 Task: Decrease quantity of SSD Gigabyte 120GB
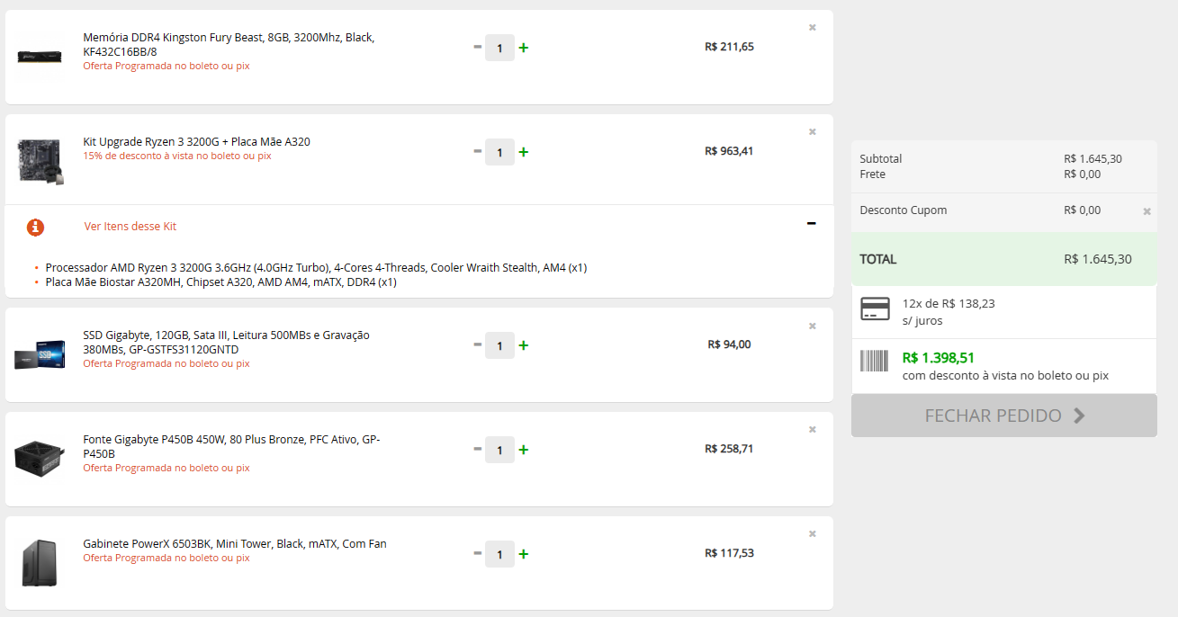pyautogui.click(x=478, y=344)
